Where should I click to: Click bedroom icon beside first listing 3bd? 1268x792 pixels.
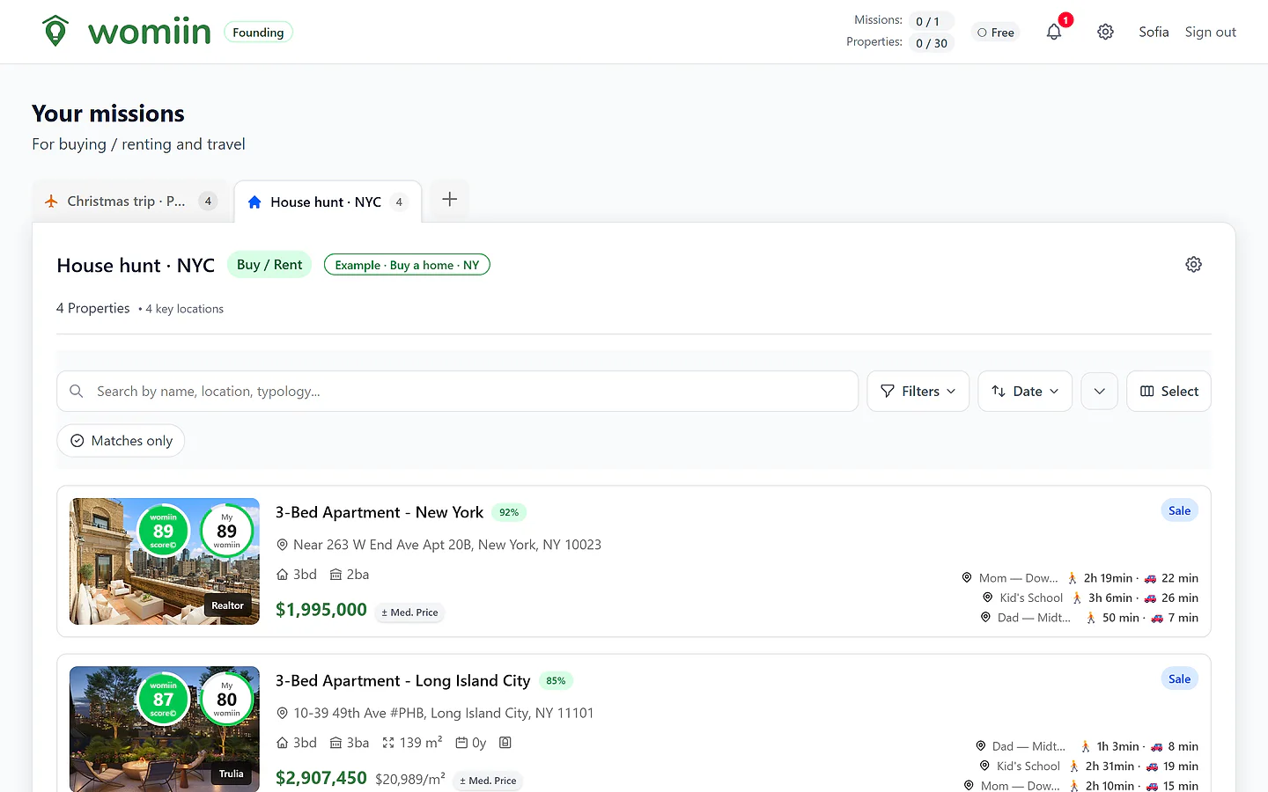click(283, 575)
